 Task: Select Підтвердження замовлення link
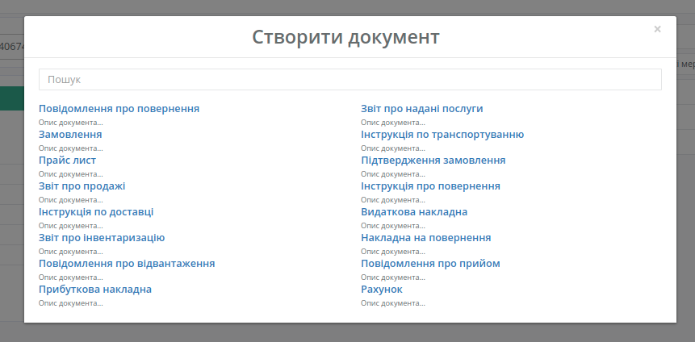tap(433, 160)
